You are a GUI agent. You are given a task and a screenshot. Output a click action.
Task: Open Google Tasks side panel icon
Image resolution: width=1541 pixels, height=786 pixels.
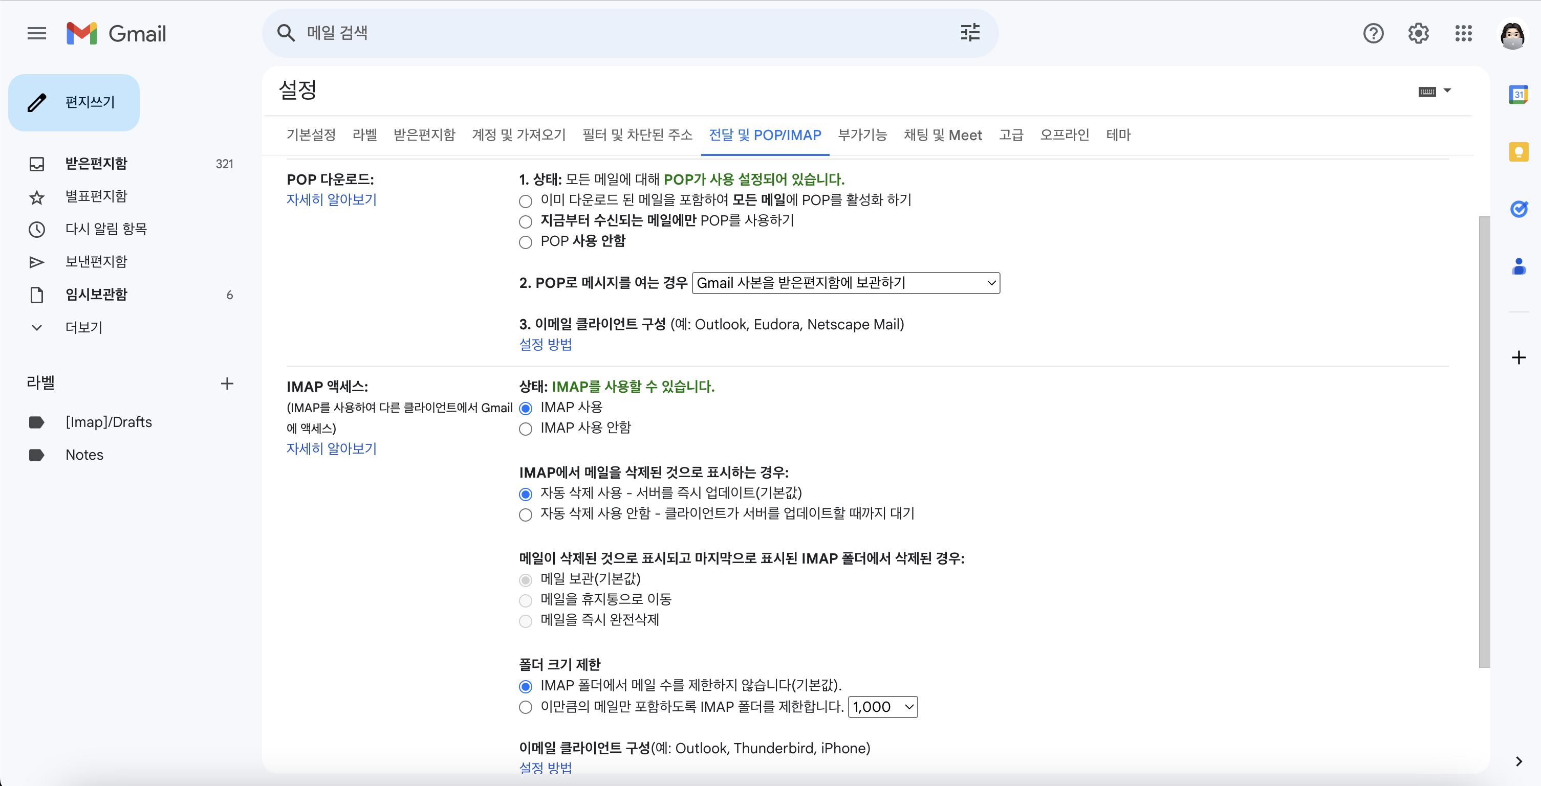[1518, 209]
